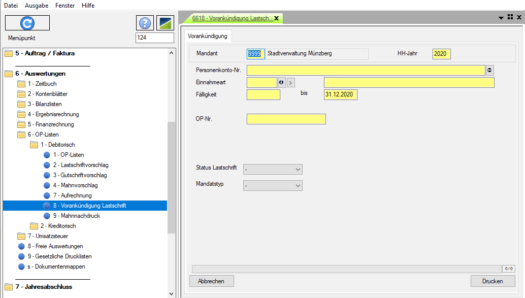Viewport: 525px width, 298px height.
Task: Click the OP-Nr. input field
Action: click(286, 119)
